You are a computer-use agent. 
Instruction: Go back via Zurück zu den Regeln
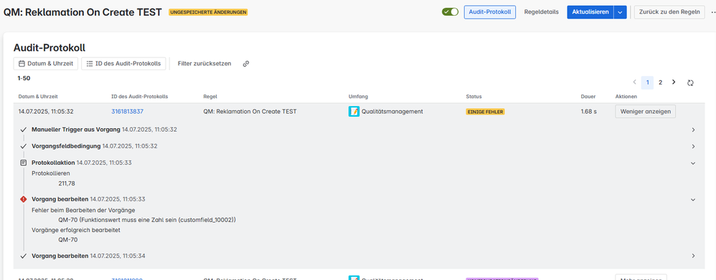669,12
